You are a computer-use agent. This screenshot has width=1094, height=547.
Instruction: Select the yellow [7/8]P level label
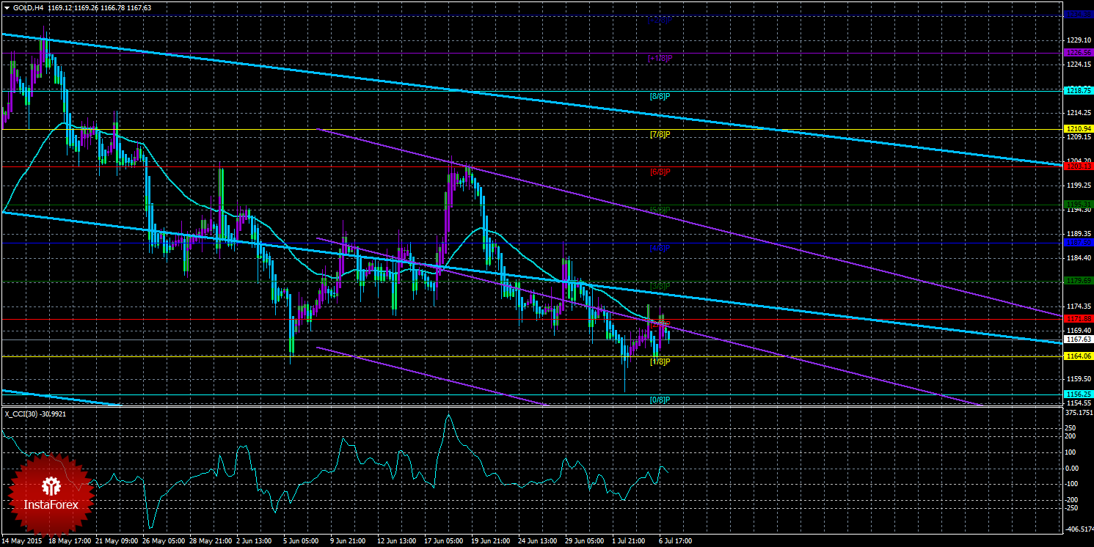tap(660, 134)
